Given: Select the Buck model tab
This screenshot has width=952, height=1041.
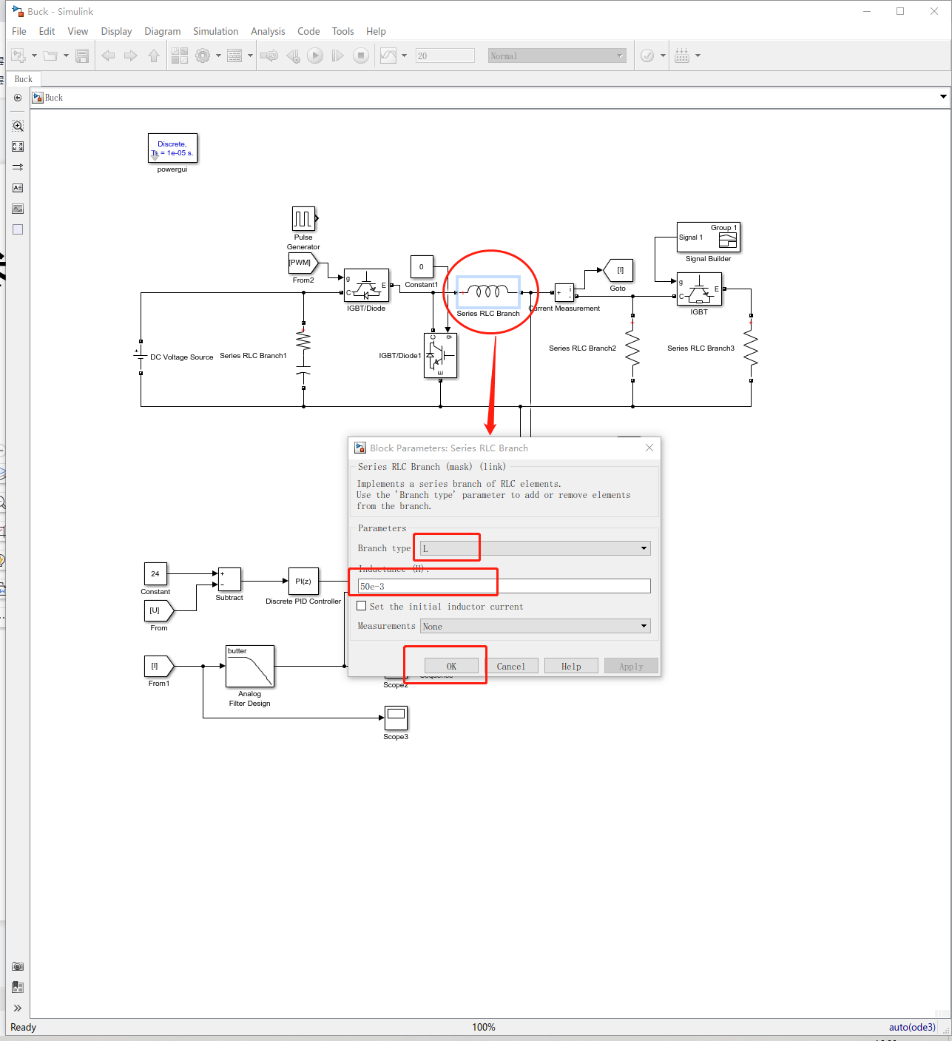Looking at the screenshot, I should click(x=24, y=79).
